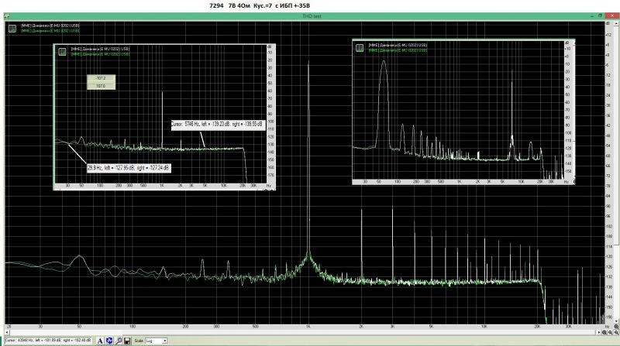
Task: Select the "Cursor: 5746 Hz" annotation label
Action: pos(216,124)
